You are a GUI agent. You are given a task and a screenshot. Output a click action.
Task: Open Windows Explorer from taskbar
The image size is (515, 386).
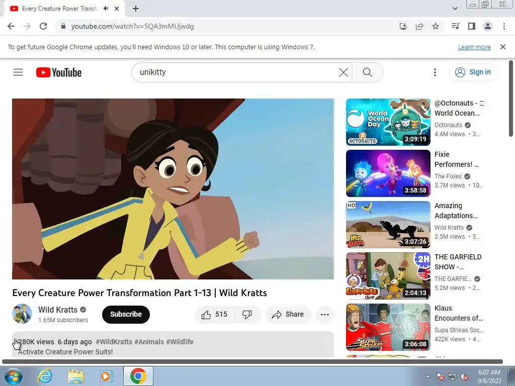click(76, 376)
